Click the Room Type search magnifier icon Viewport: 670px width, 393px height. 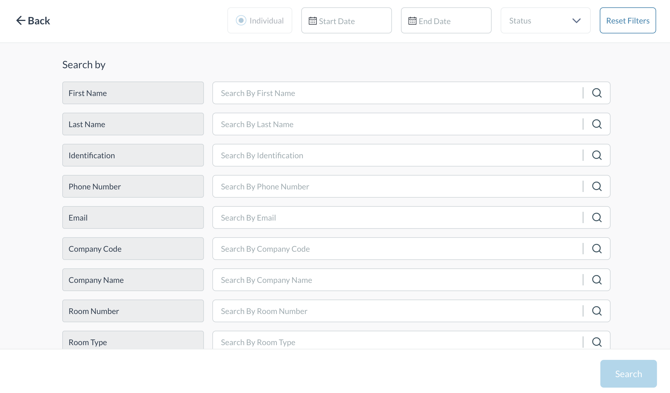(597, 342)
